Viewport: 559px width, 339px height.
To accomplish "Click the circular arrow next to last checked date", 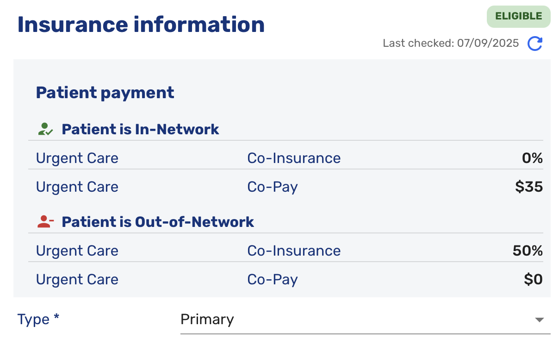I will coord(535,43).
